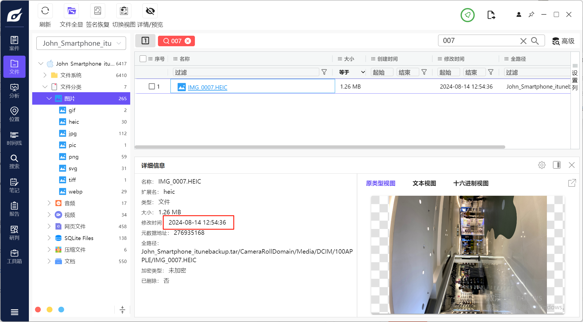Collapse the 图片 pictures tree node

[x=49, y=99]
